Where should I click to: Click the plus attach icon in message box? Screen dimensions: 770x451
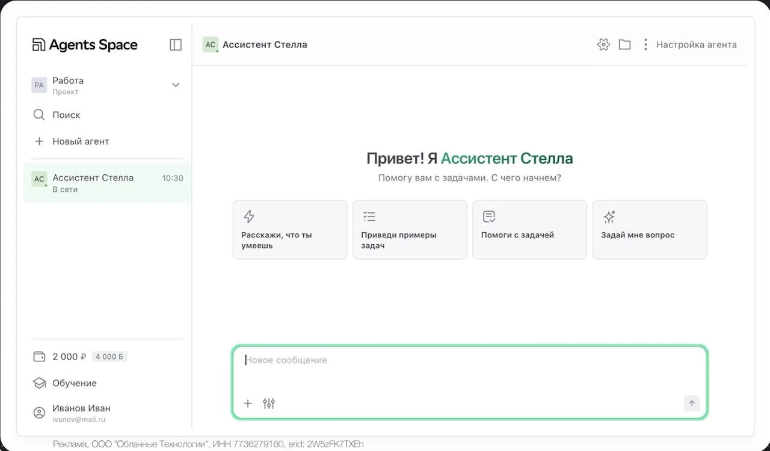pos(248,403)
